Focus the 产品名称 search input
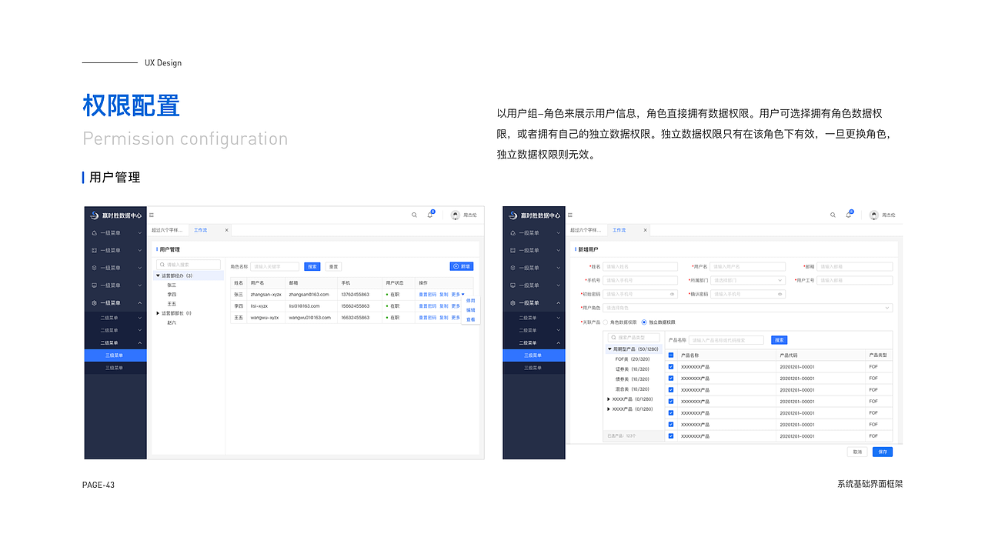 tap(726, 340)
